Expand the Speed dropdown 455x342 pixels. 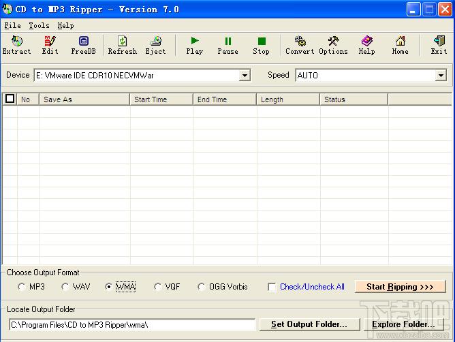441,76
